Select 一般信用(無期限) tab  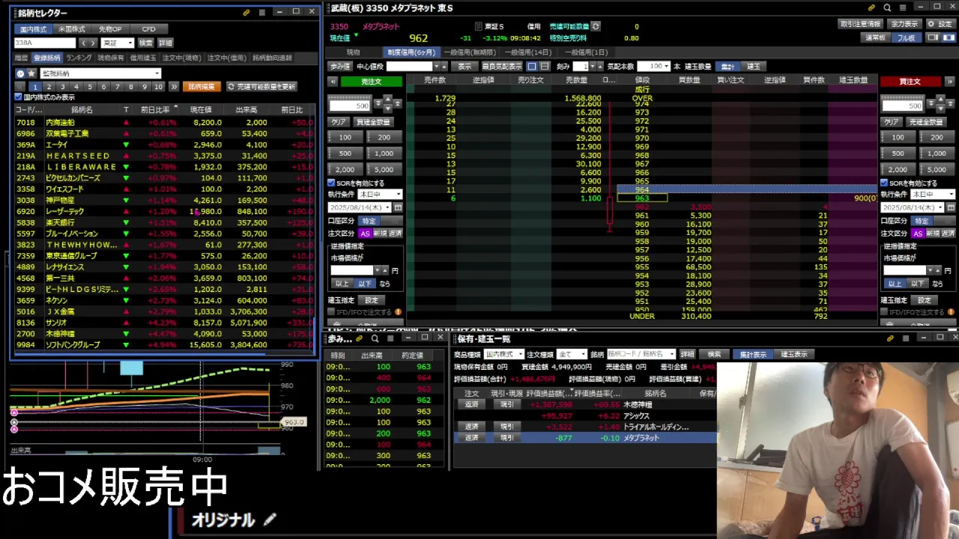[x=469, y=52]
